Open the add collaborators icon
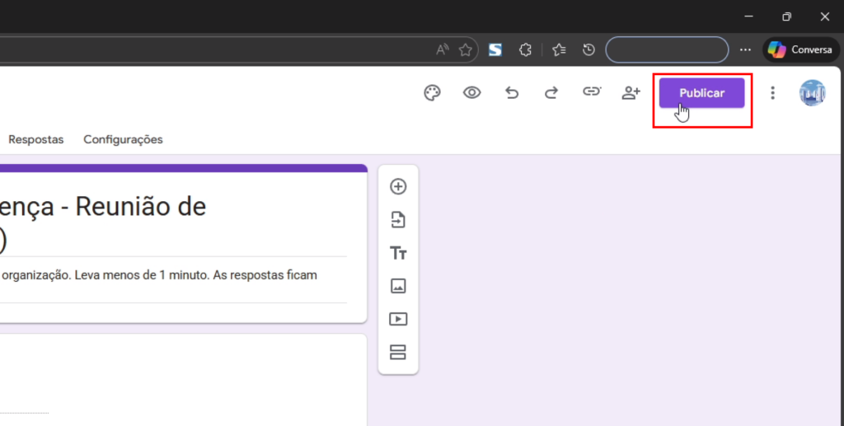The image size is (844, 426). (x=631, y=93)
